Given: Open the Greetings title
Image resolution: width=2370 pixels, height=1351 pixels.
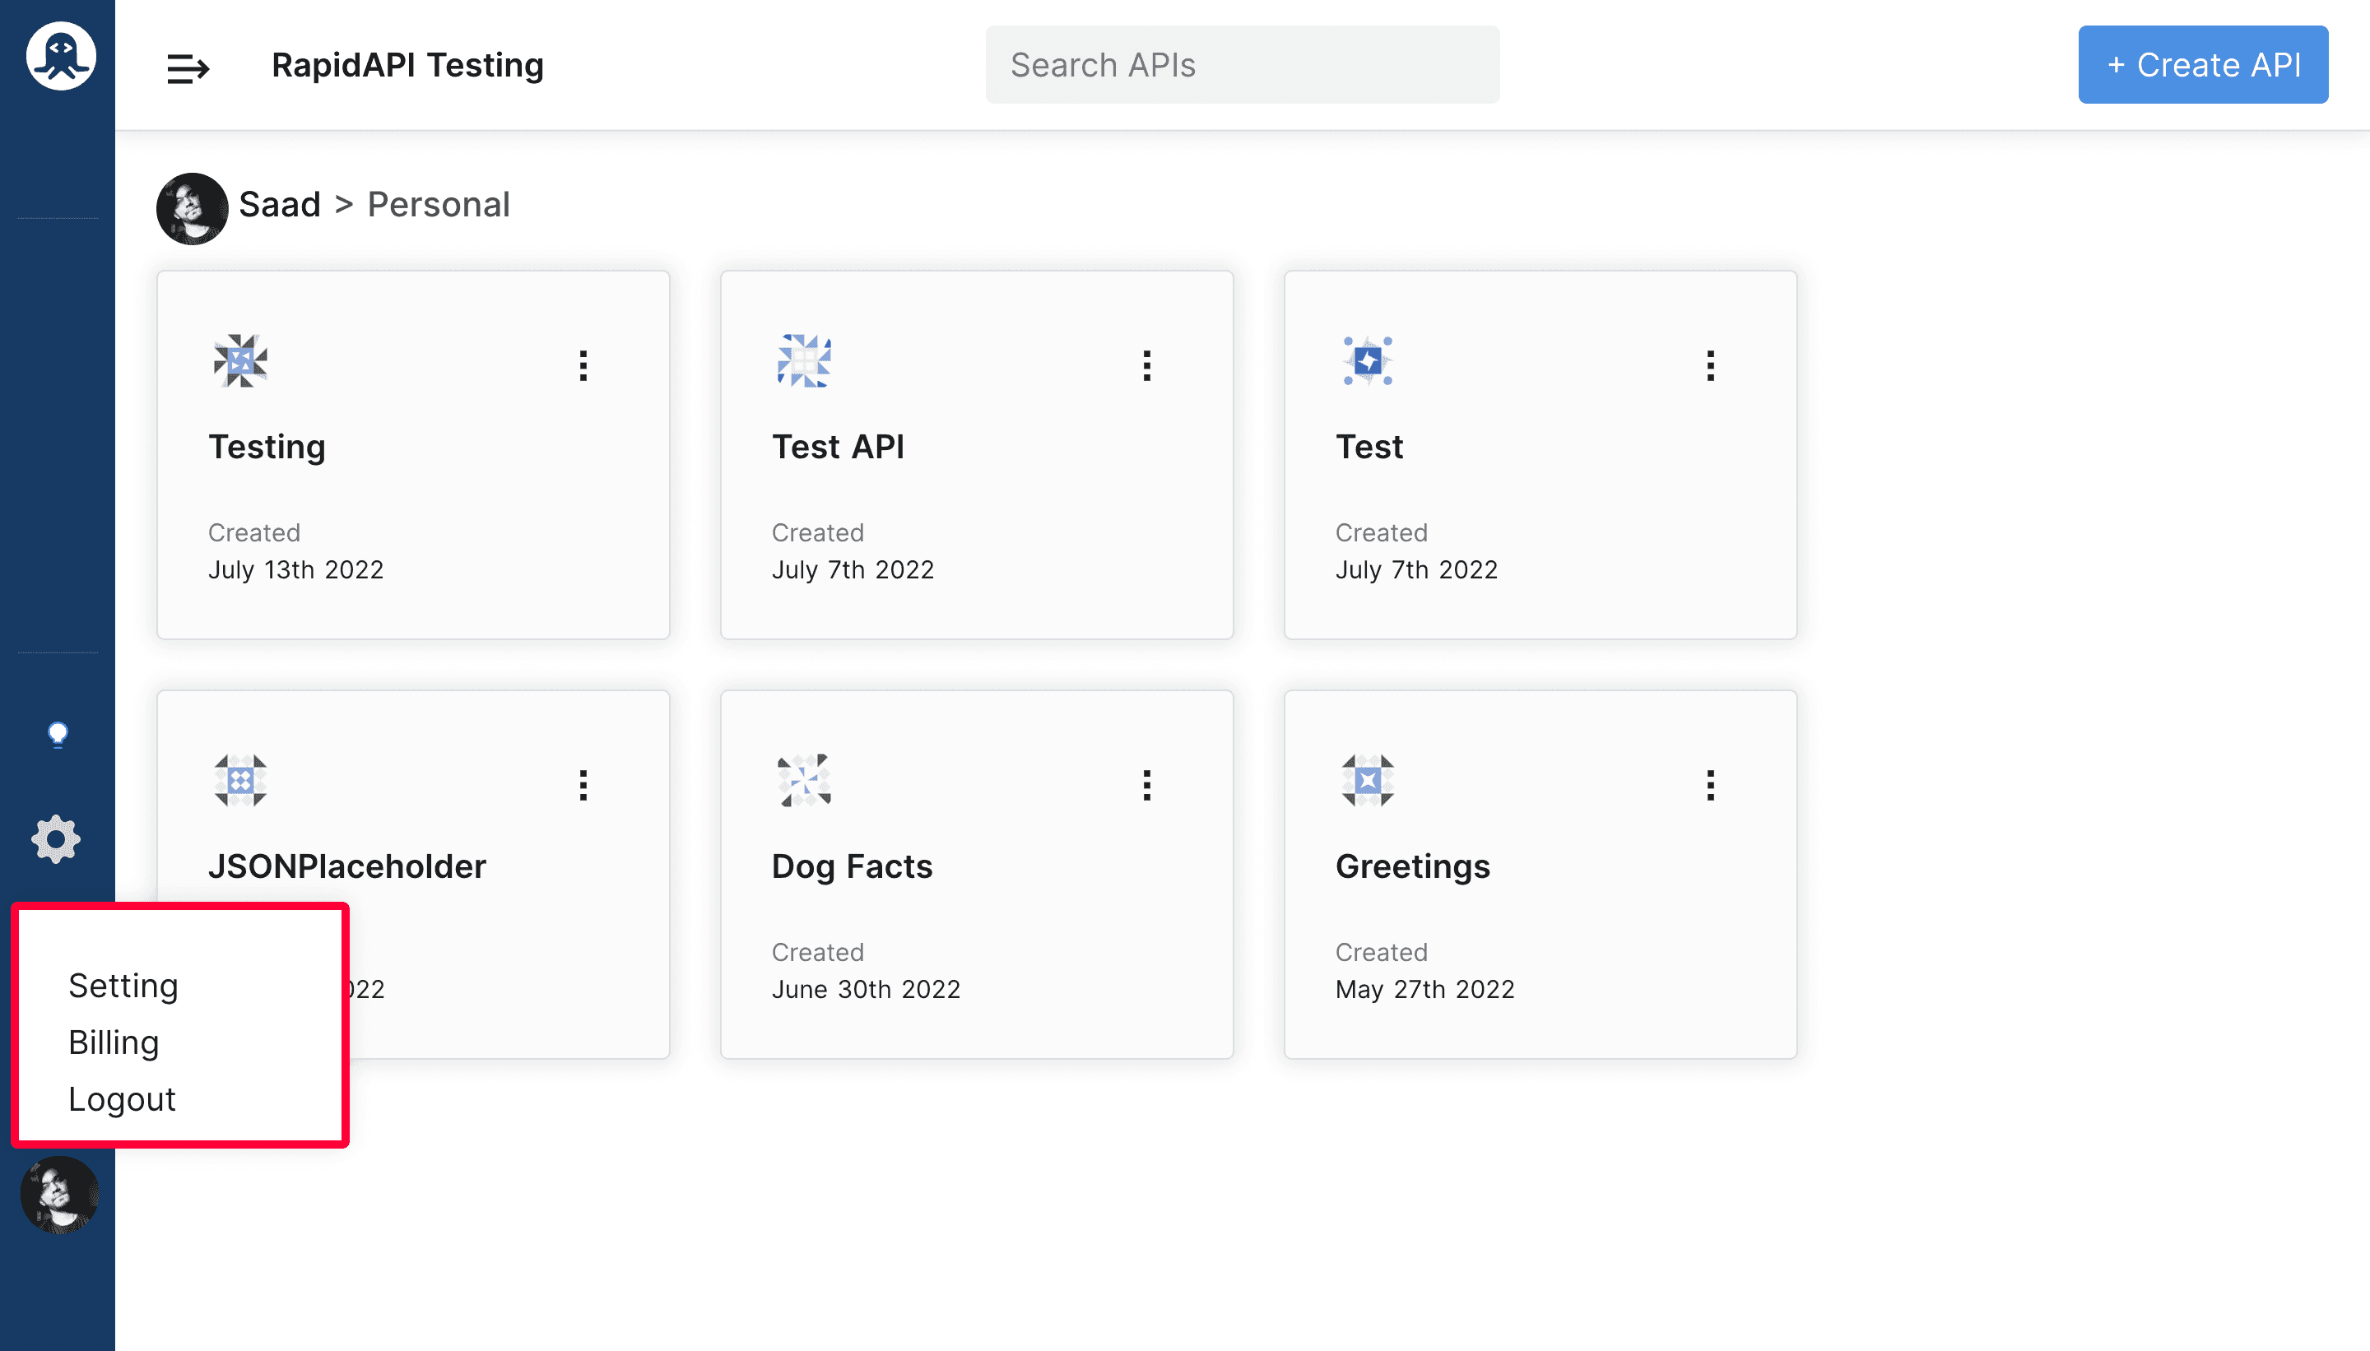Looking at the screenshot, I should tap(1412, 866).
